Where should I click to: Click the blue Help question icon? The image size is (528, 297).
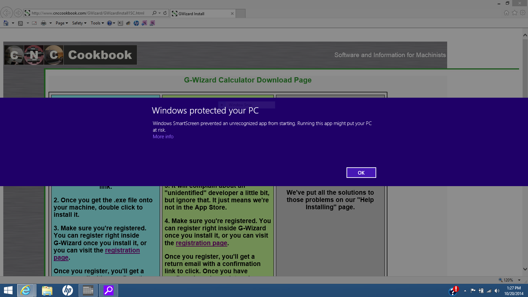click(x=109, y=23)
